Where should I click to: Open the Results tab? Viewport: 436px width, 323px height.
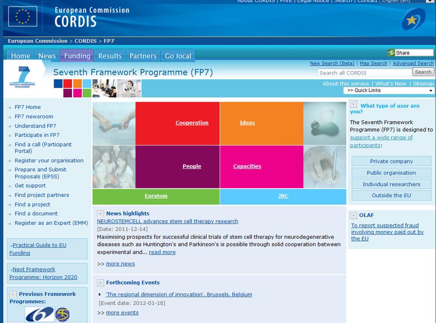110,56
